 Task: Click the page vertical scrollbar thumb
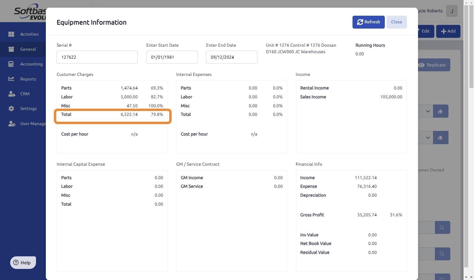[x=471, y=46]
